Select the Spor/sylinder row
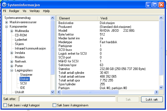This screenshot has width=167, height=111. point(108,84)
